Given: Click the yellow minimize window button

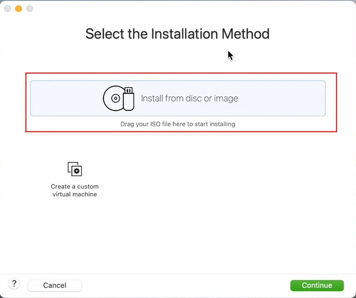Looking at the screenshot, I should (19, 8).
